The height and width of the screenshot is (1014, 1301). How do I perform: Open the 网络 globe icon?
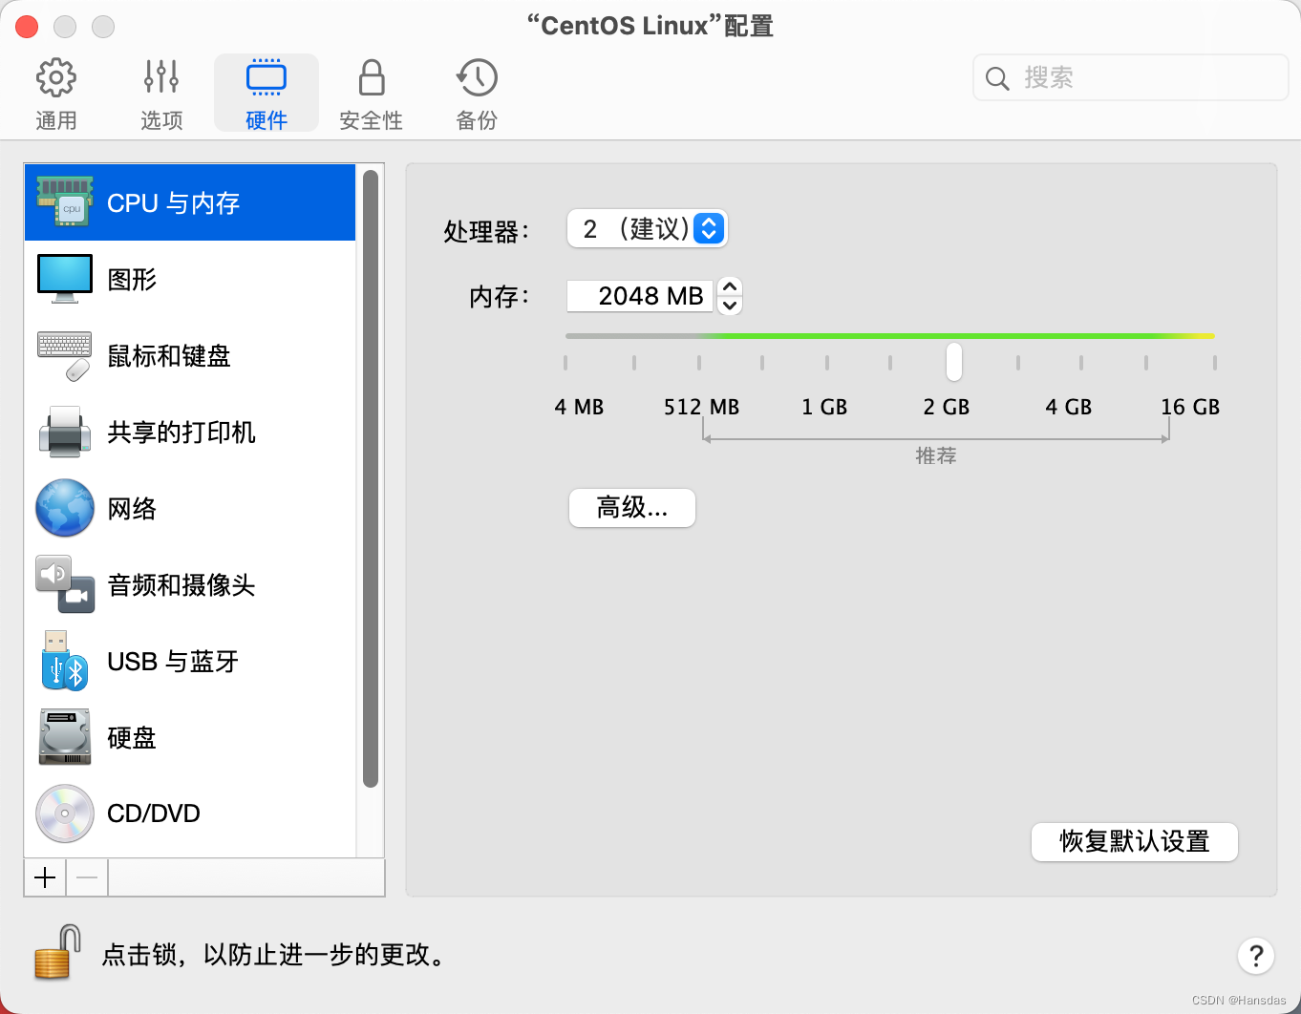coord(65,508)
